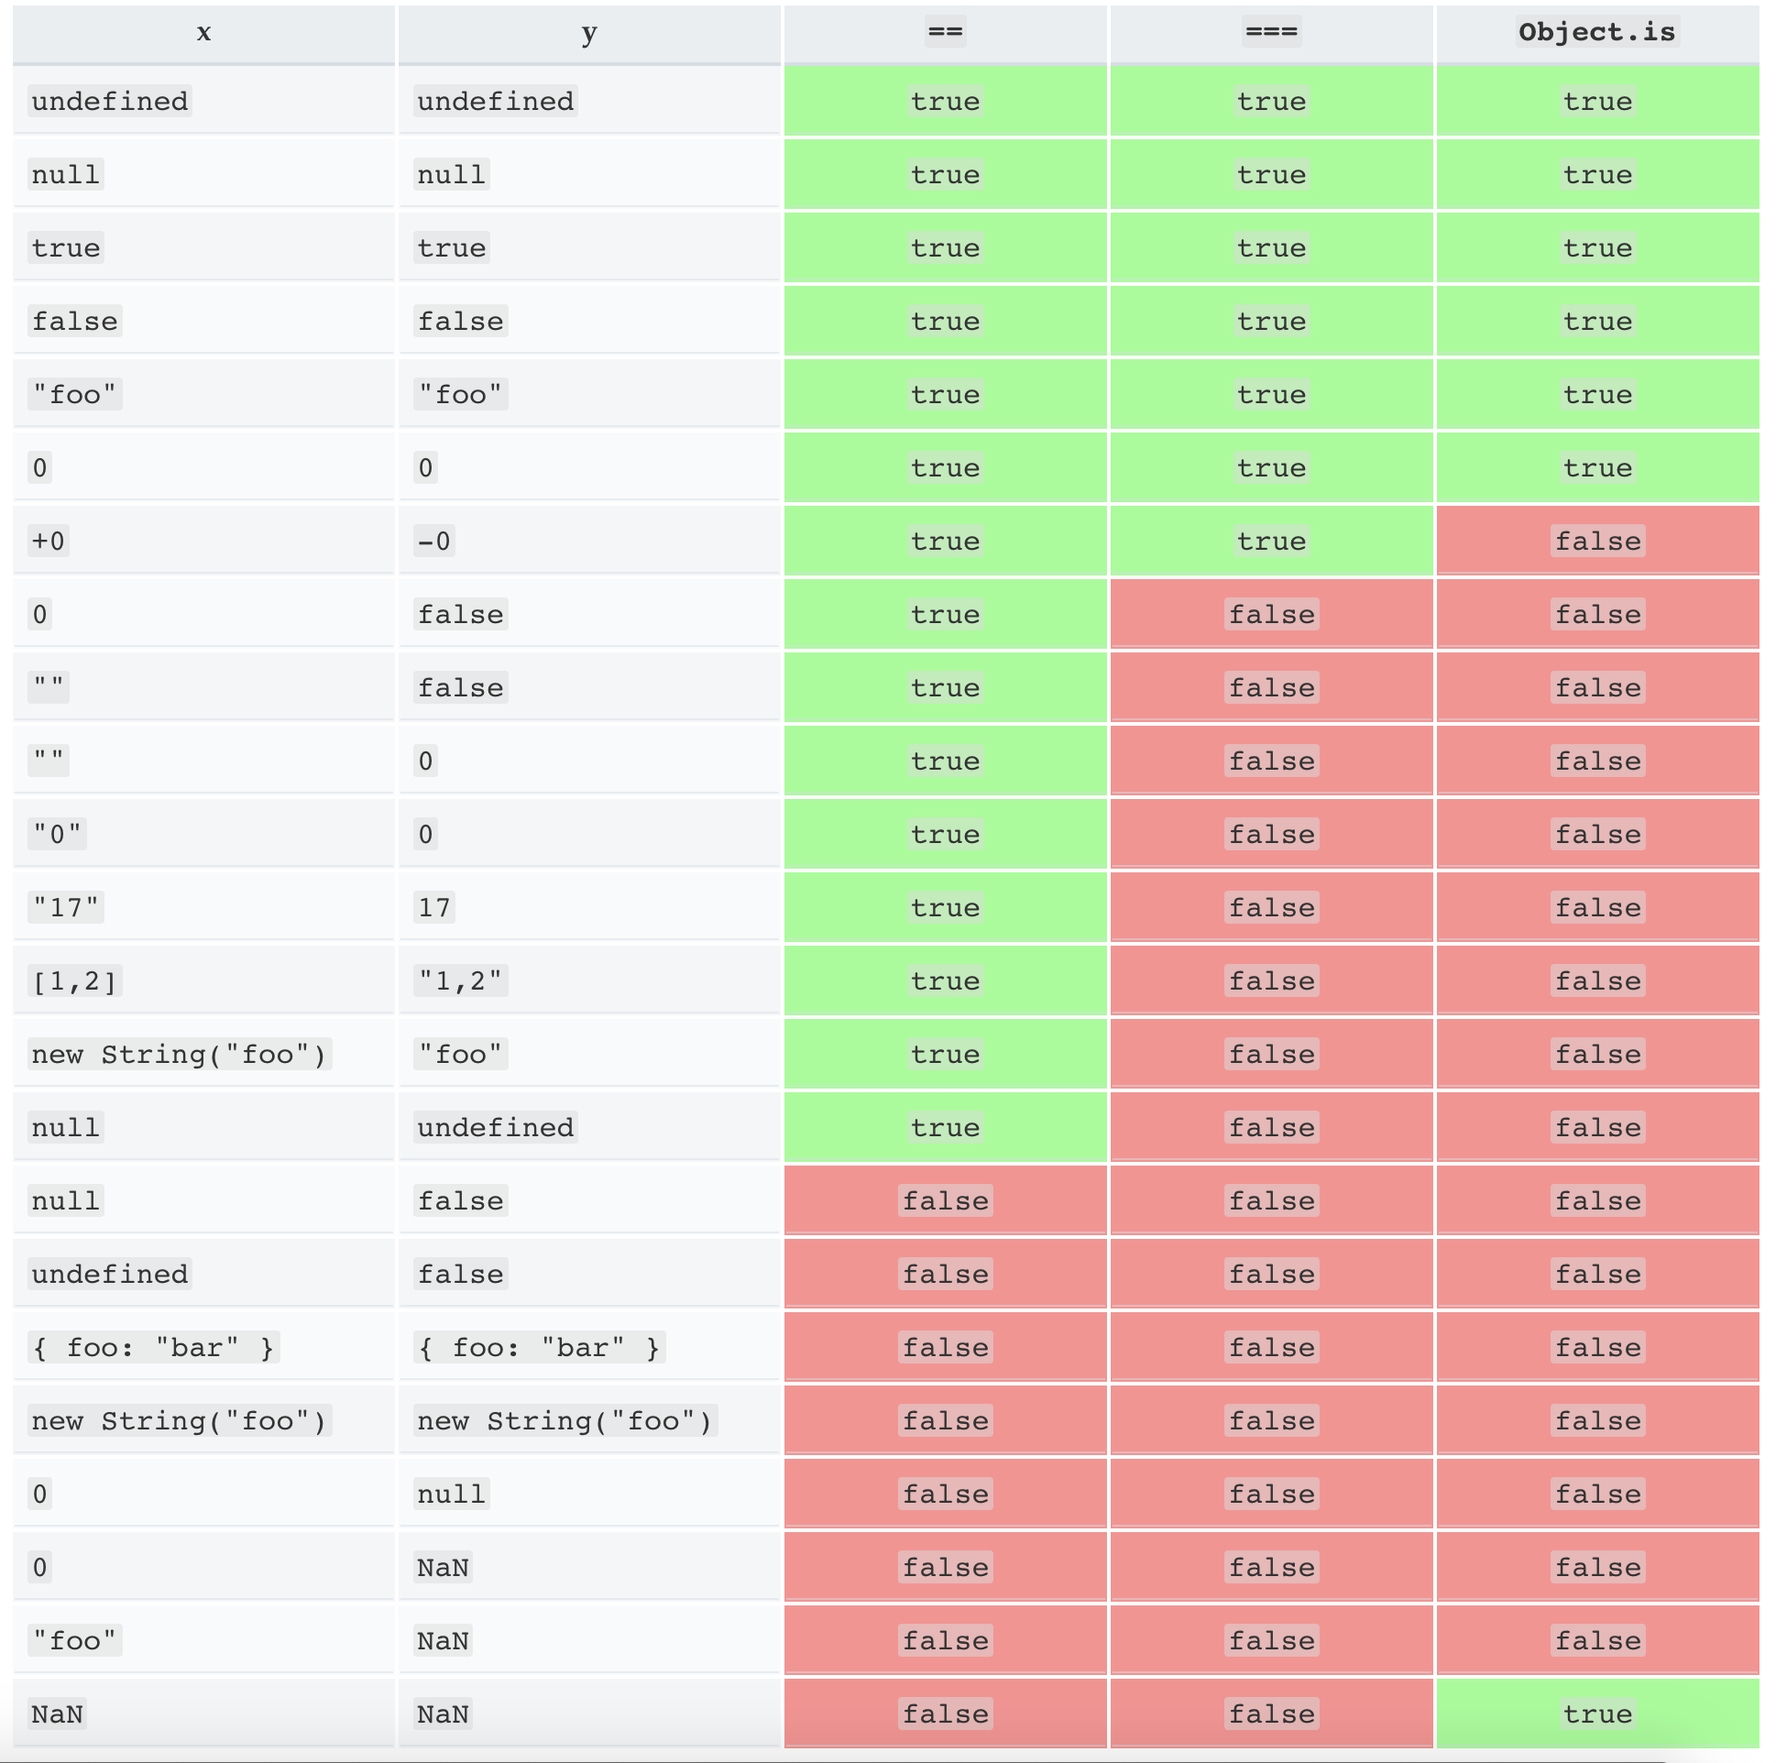
Task: Click y-column new String("foo") cell
Action: 565,1421
